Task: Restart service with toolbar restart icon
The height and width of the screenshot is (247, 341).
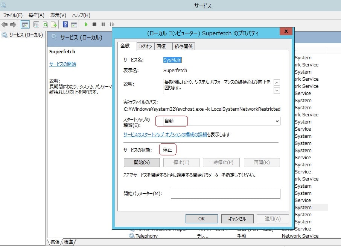Action: pyautogui.click(x=112, y=24)
